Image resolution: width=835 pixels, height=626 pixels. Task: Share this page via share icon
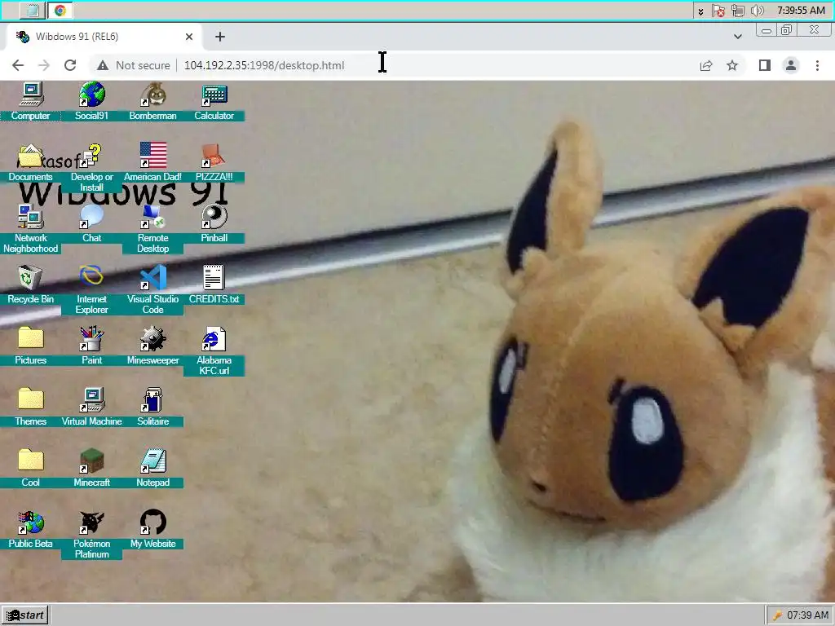tap(706, 65)
